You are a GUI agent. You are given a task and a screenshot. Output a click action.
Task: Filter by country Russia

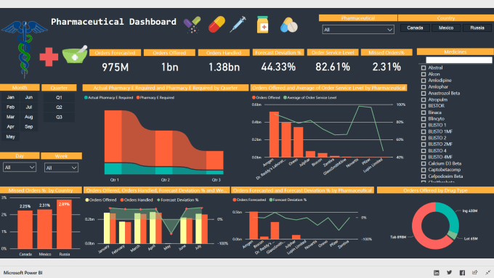tap(477, 28)
